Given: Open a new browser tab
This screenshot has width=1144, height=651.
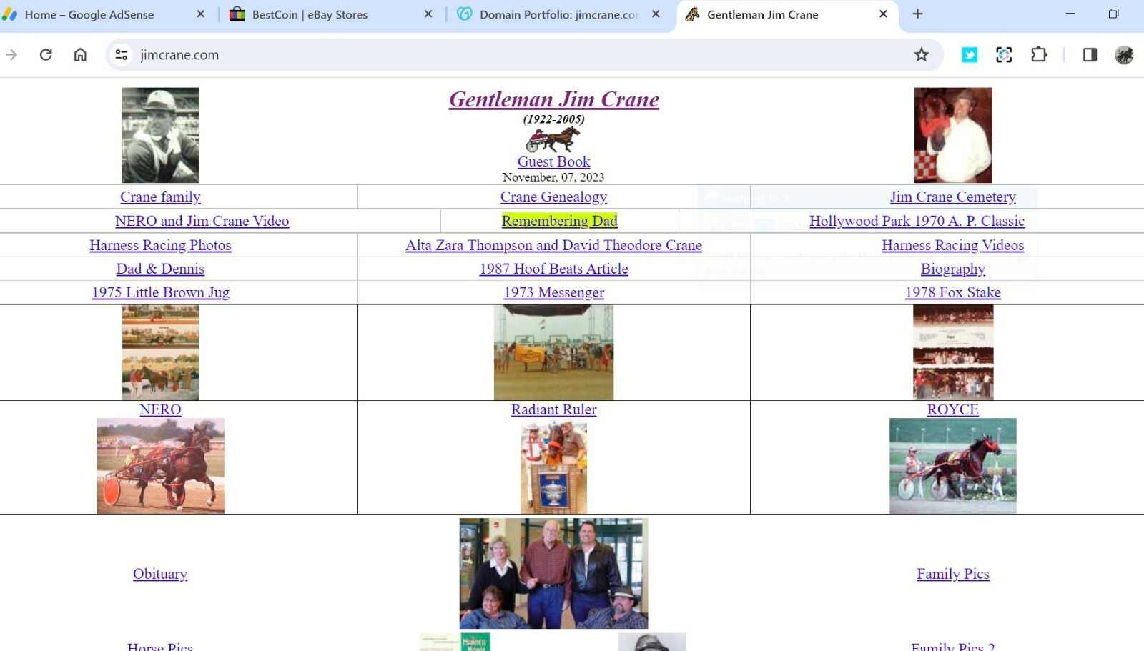Looking at the screenshot, I should (x=917, y=14).
